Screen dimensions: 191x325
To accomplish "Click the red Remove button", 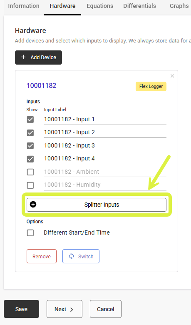I will click(x=42, y=256).
